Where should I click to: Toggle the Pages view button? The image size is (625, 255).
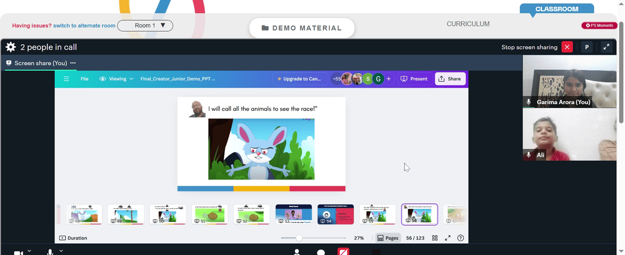point(388,238)
